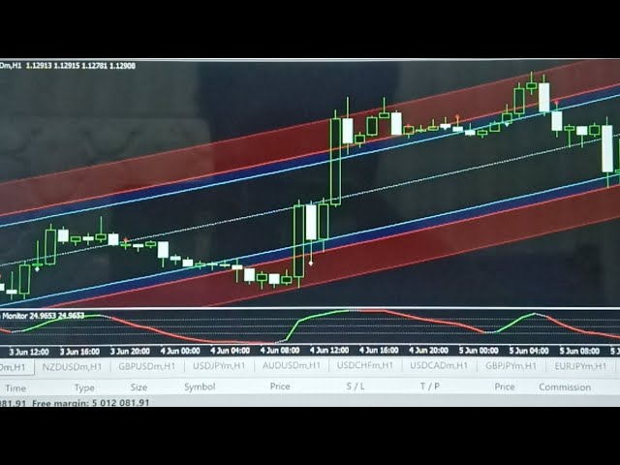620x465 pixels.
Task: Open the USDCHFm,H1 chart tab
Action: 366,366
